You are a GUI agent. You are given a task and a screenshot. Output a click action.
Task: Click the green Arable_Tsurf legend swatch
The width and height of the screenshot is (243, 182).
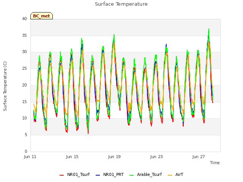[x=132, y=175]
